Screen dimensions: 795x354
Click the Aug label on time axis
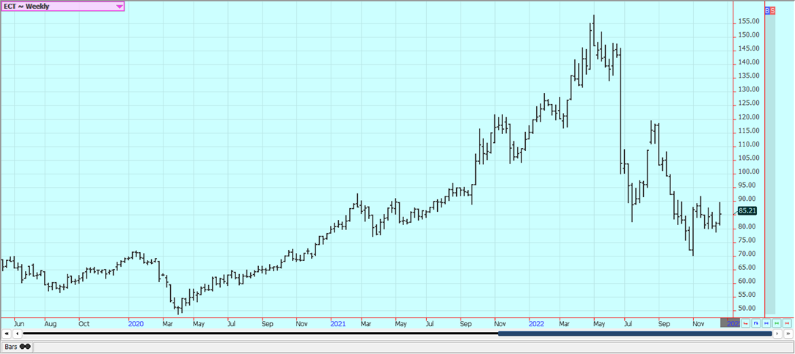point(50,323)
